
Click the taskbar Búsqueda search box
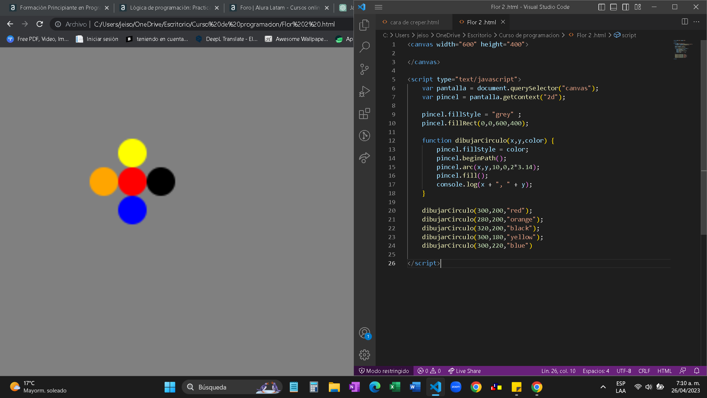point(232,387)
